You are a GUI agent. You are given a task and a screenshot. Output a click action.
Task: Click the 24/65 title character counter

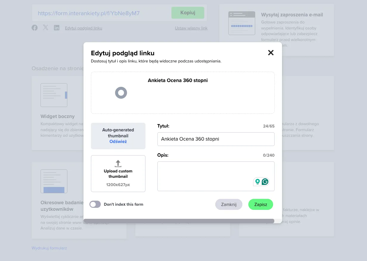tap(269, 126)
